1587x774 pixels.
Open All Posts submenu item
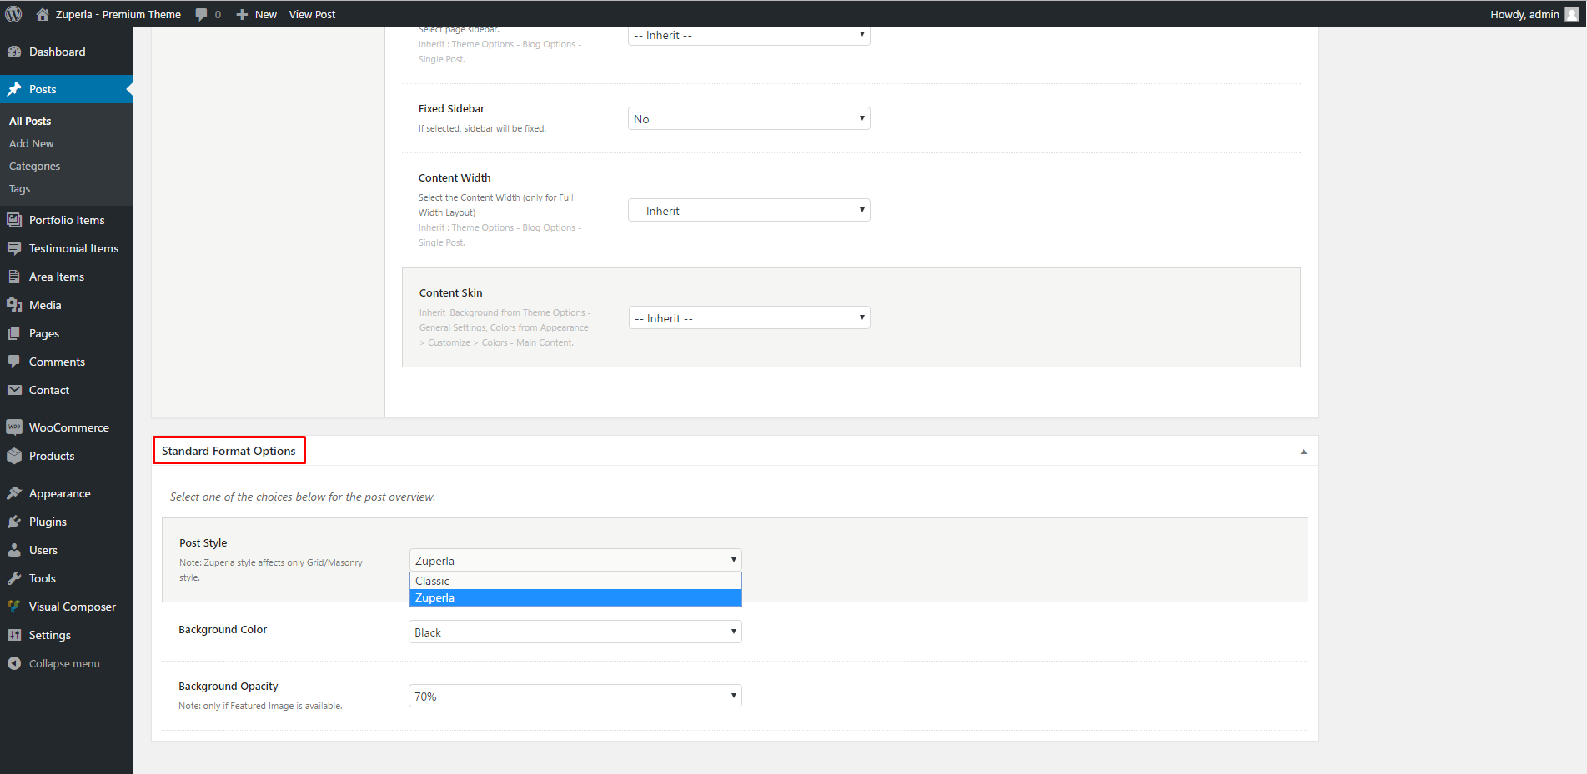(x=30, y=121)
